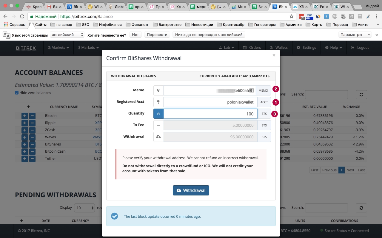The height and width of the screenshot is (238, 382).
Task: Open Settings in the Bittrex navbar
Action: click(306, 48)
